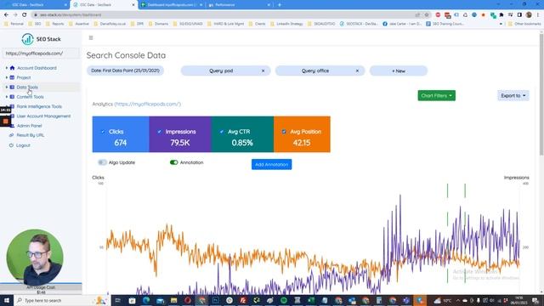The height and width of the screenshot is (306, 544).
Task: Click the Account Dashboard home icon
Action: [12, 68]
